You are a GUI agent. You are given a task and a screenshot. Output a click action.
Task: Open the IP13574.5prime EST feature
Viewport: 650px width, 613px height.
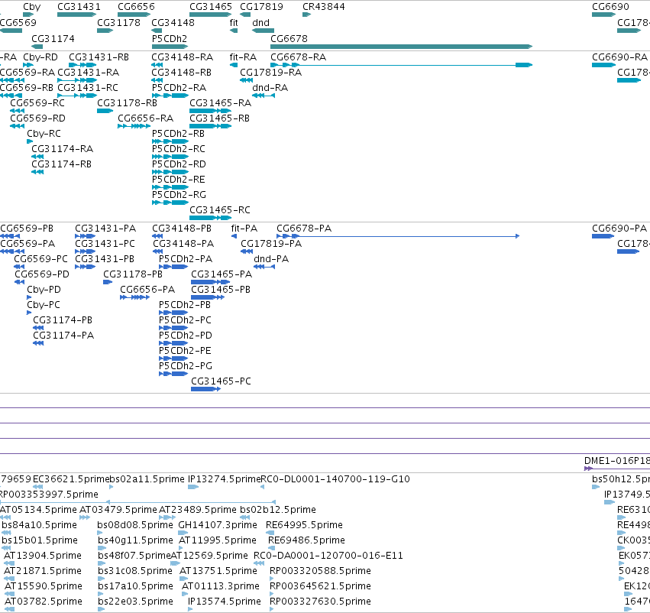point(190,609)
